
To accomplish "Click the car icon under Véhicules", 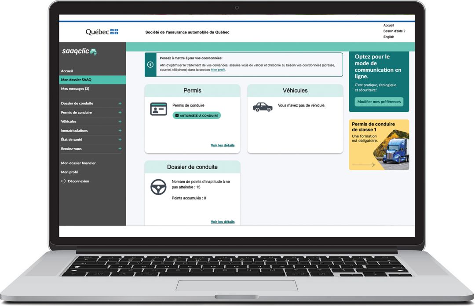I will tap(263, 107).
